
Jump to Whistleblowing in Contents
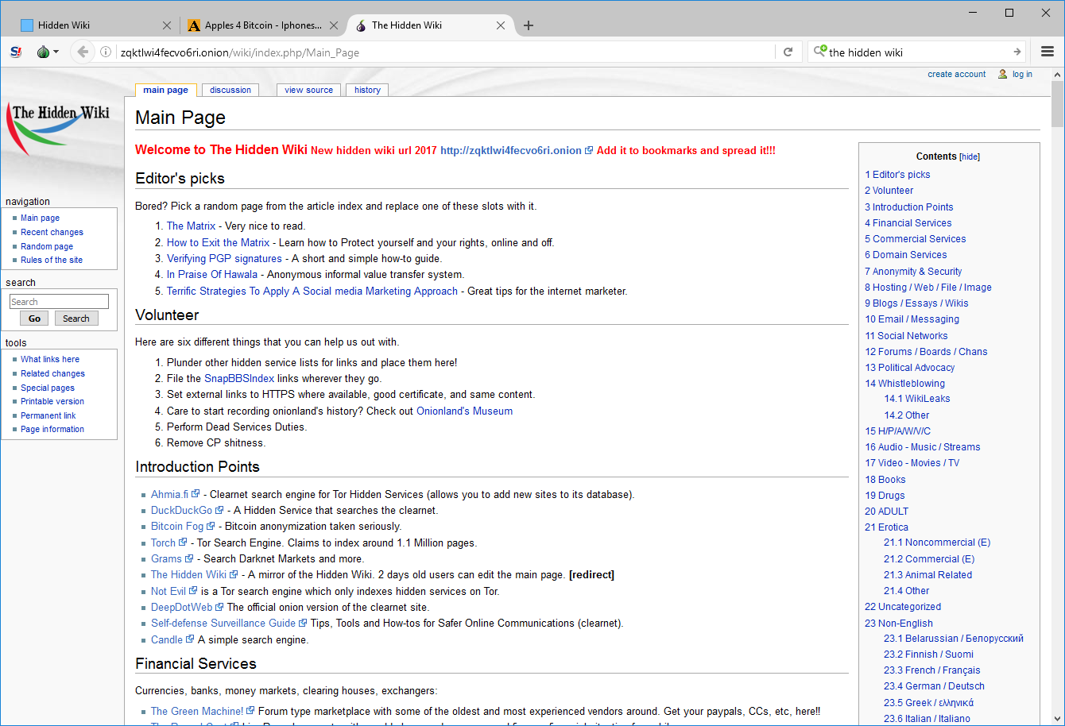pos(904,383)
